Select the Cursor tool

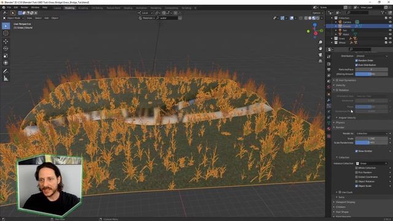coord(6,33)
